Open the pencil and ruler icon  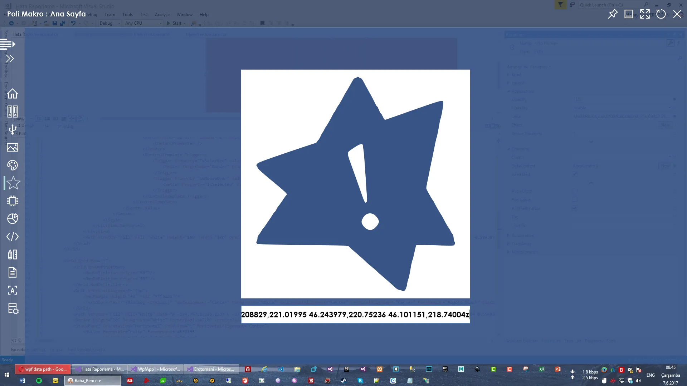point(13,254)
